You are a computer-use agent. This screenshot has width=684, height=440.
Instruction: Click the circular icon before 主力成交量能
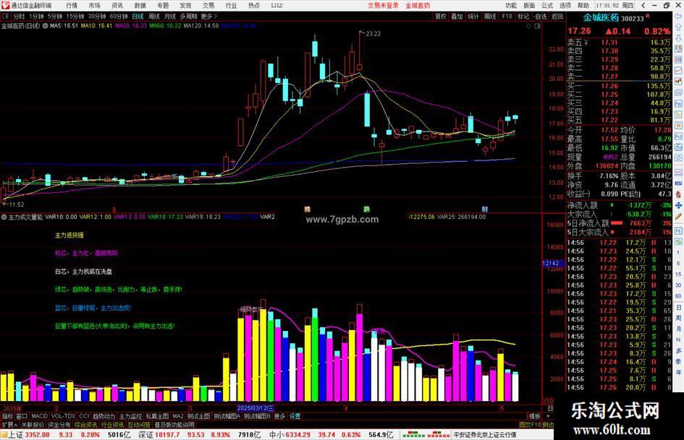pos(4,217)
